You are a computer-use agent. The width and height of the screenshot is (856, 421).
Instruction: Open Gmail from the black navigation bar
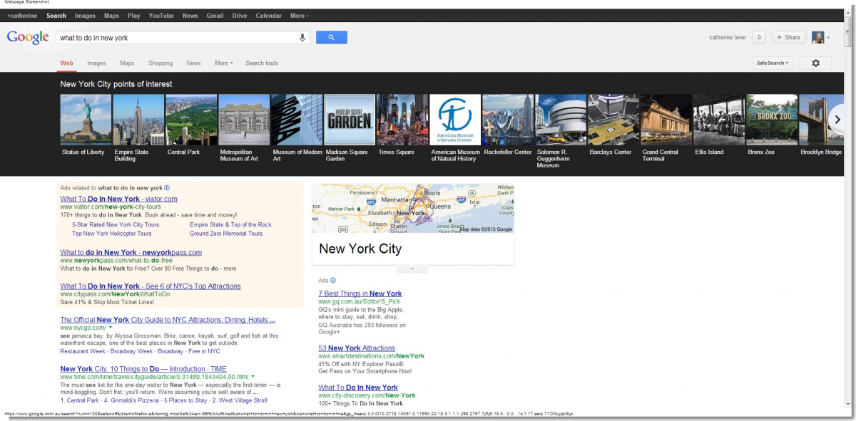215,16
